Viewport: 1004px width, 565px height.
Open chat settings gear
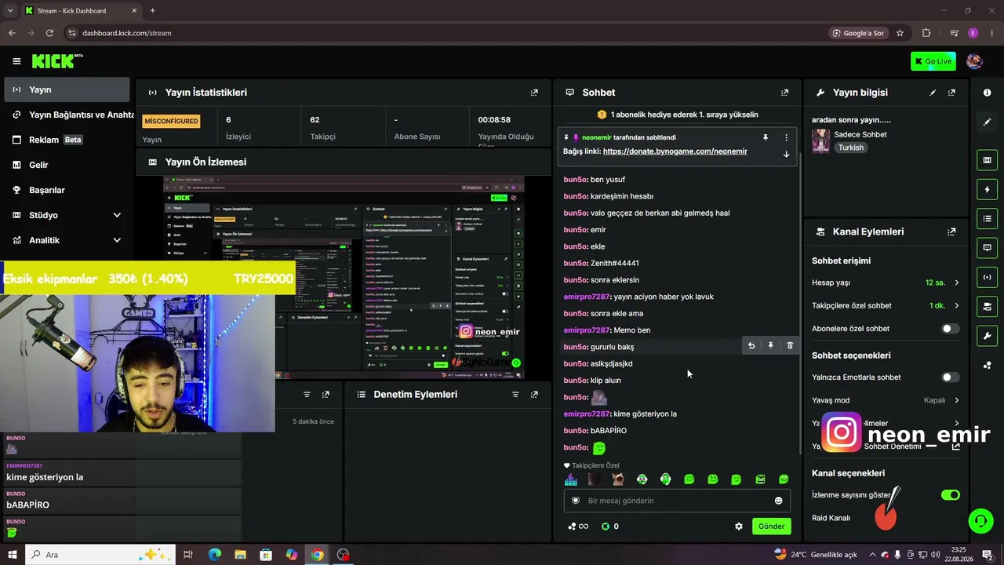point(738,527)
